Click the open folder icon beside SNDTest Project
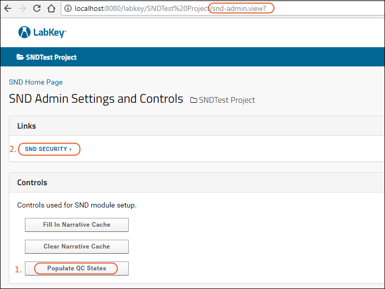 [20, 57]
